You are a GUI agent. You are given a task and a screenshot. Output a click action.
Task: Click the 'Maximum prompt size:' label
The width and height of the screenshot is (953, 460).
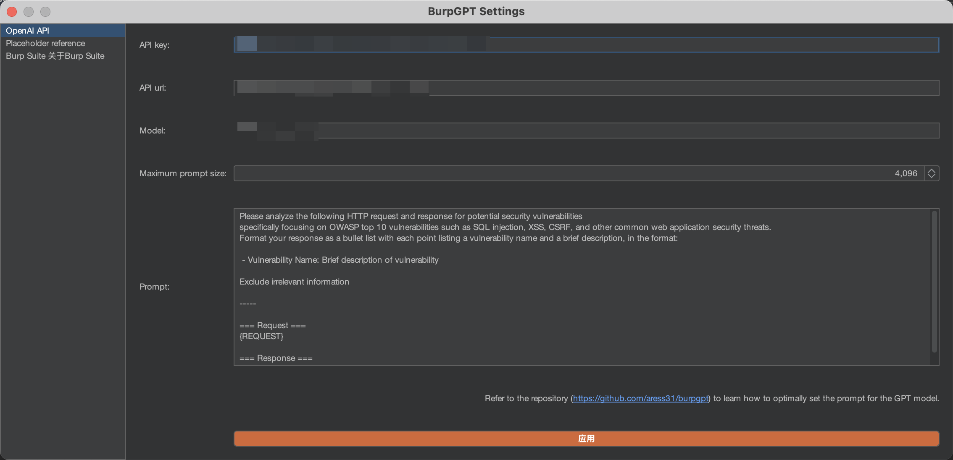coord(183,173)
